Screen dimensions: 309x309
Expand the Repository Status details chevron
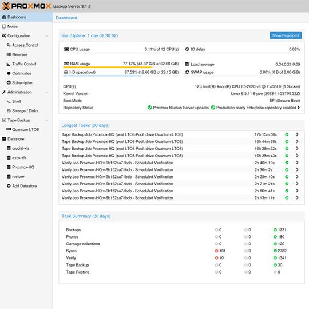click(x=299, y=108)
